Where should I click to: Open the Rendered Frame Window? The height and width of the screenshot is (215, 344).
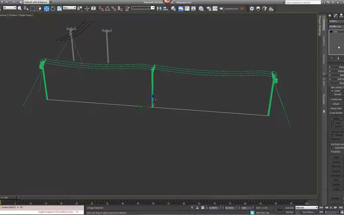pos(215,8)
